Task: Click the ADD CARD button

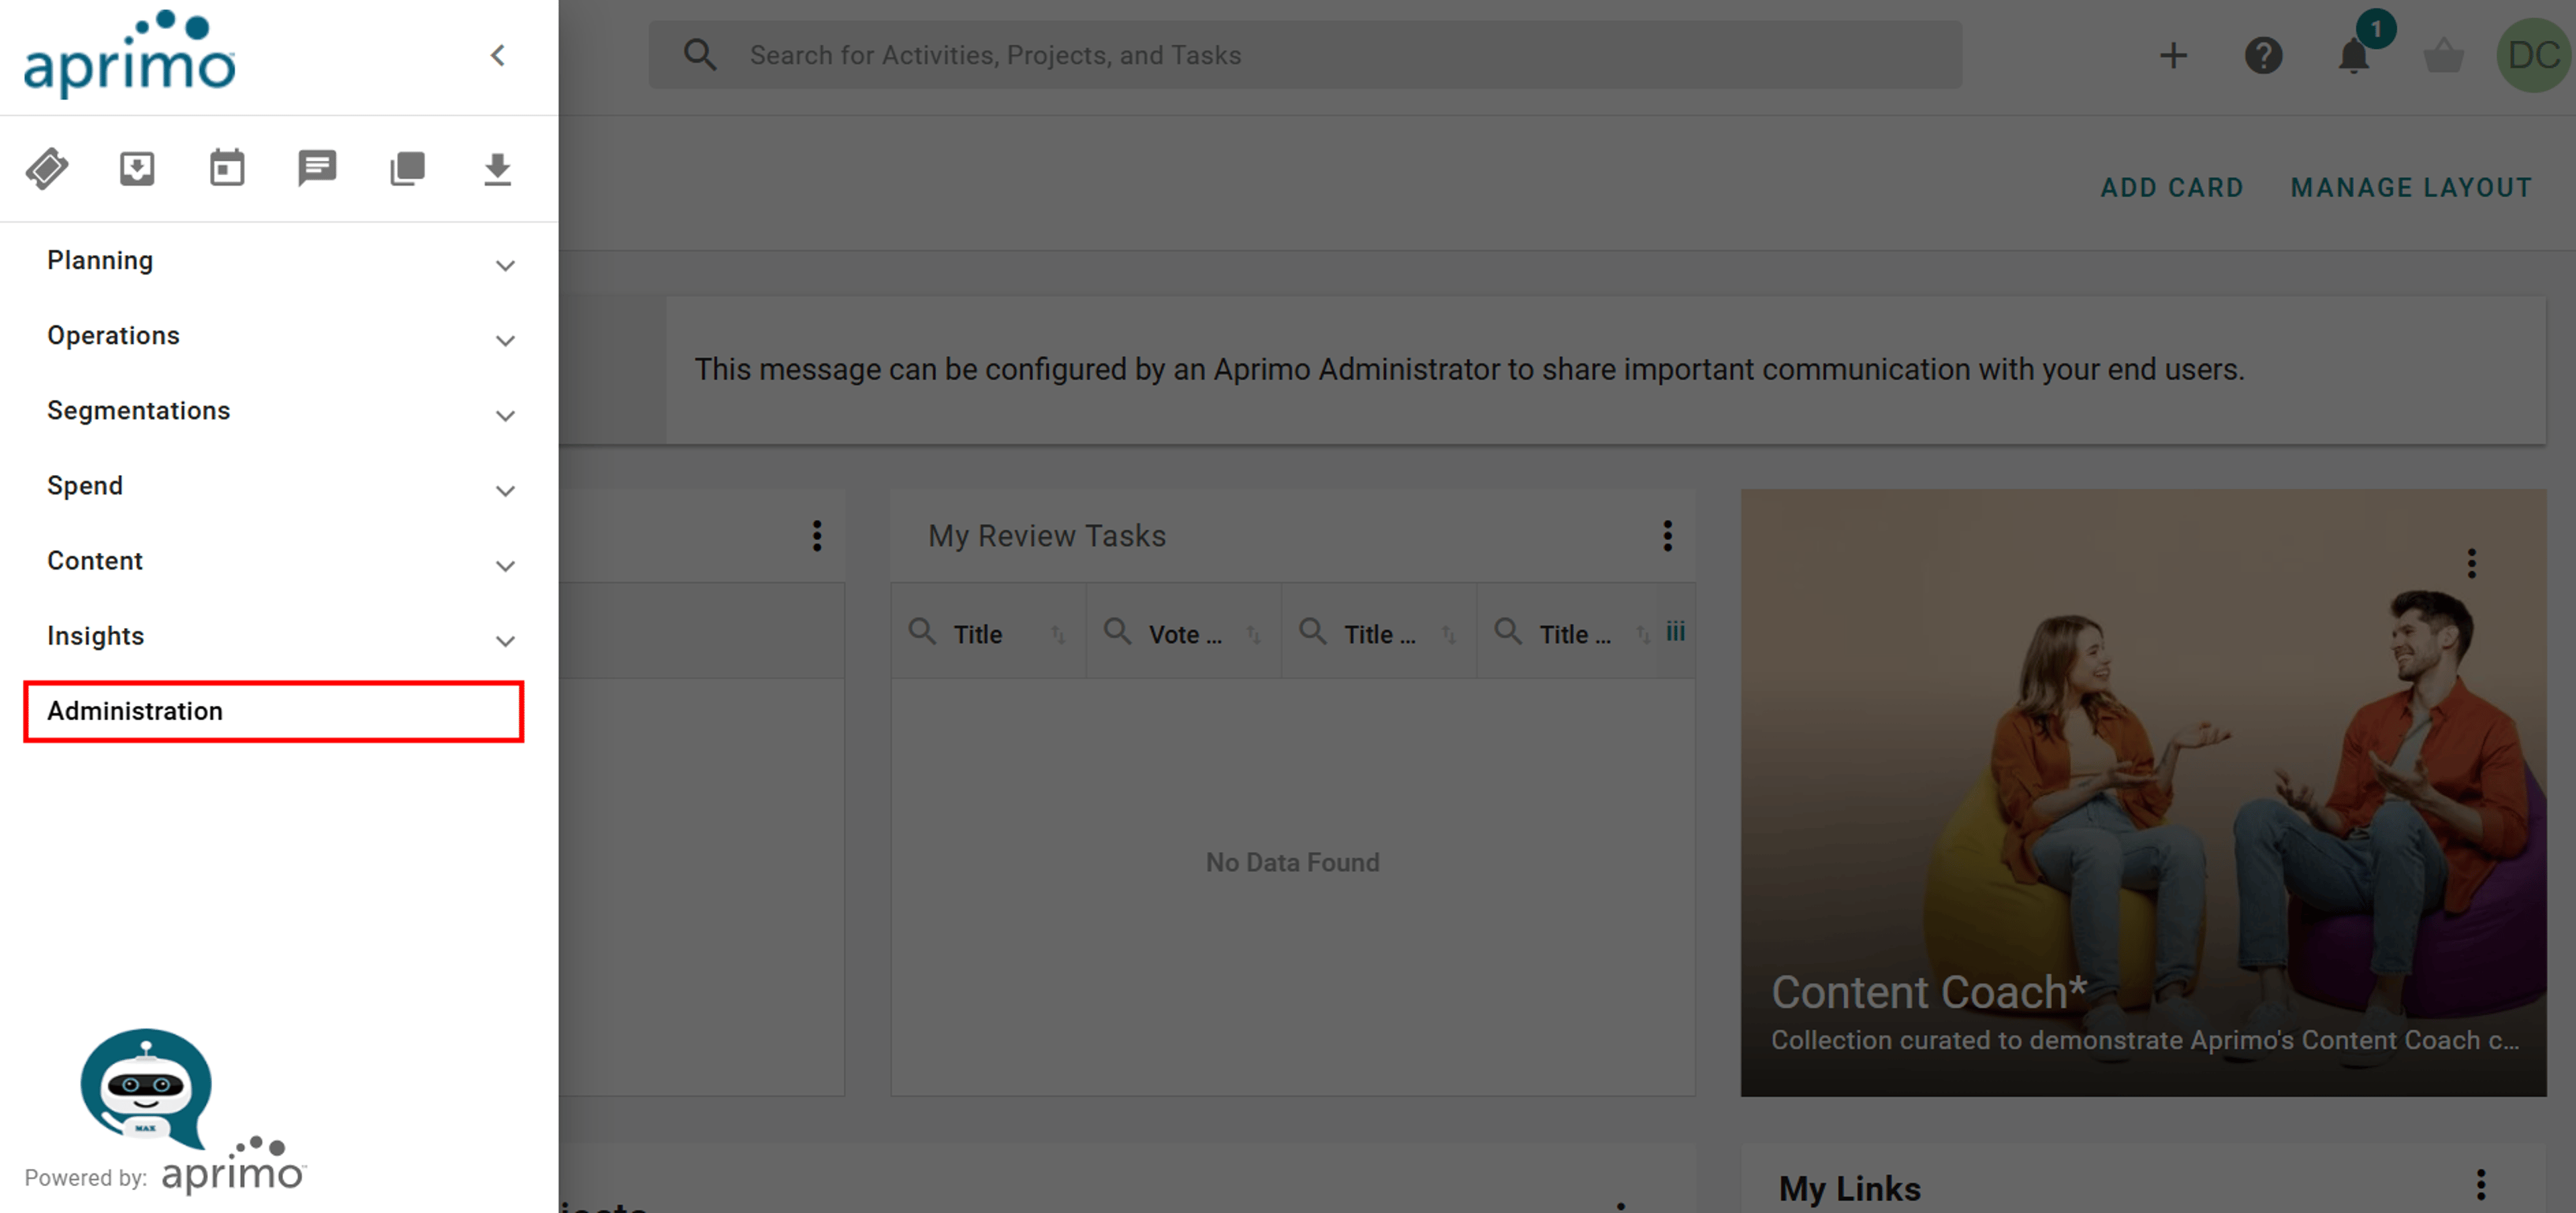Action: [x=2172, y=187]
